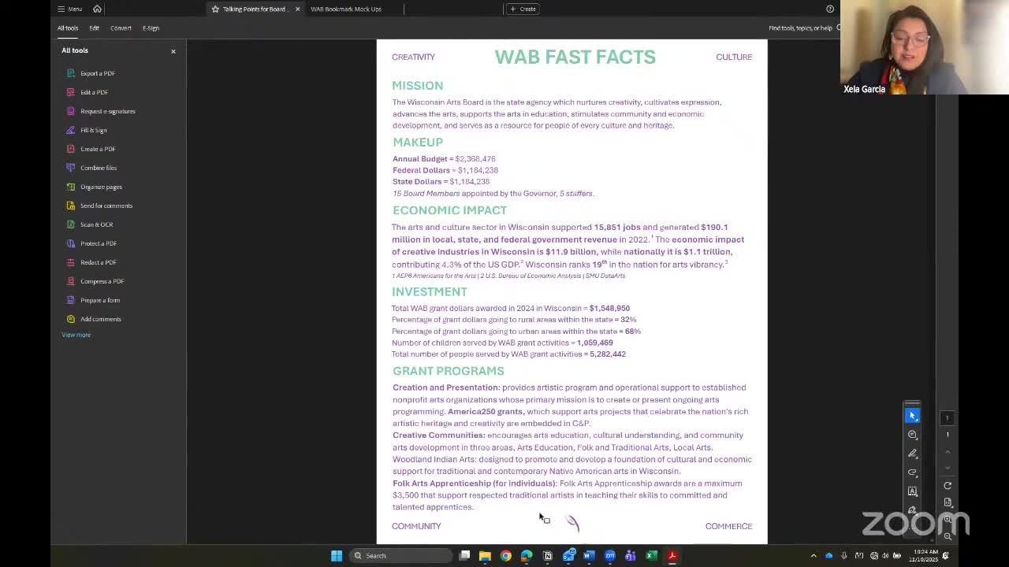Star the Talking Points for Board tab

(215, 9)
